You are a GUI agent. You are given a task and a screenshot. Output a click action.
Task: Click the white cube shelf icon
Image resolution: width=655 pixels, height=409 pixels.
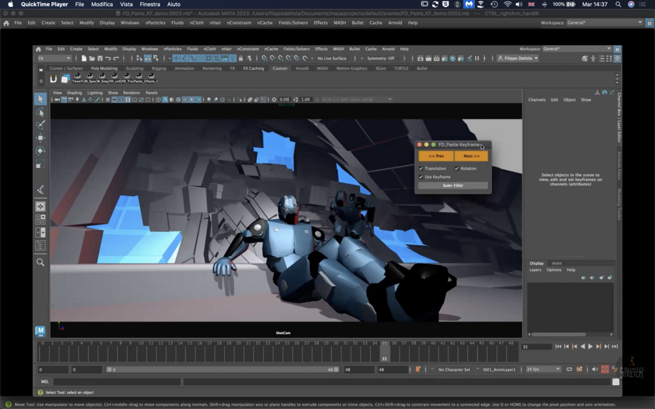[65, 78]
